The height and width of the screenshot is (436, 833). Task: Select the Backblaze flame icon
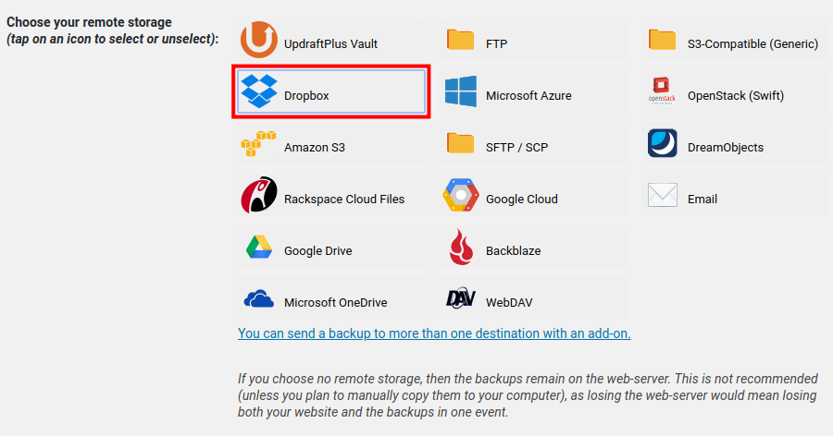(460, 248)
